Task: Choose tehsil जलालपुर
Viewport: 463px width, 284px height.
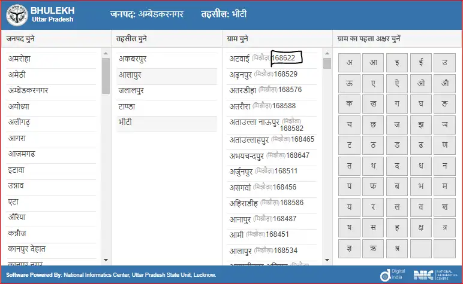Action: 167,91
